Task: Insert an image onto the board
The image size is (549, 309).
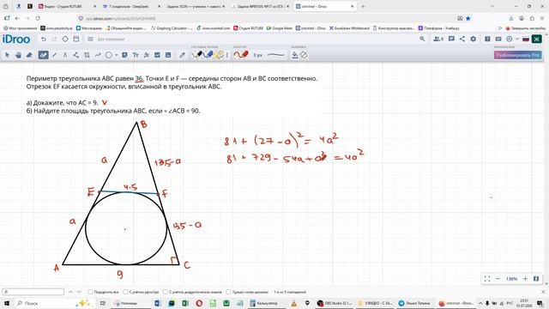Action: (157, 55)
